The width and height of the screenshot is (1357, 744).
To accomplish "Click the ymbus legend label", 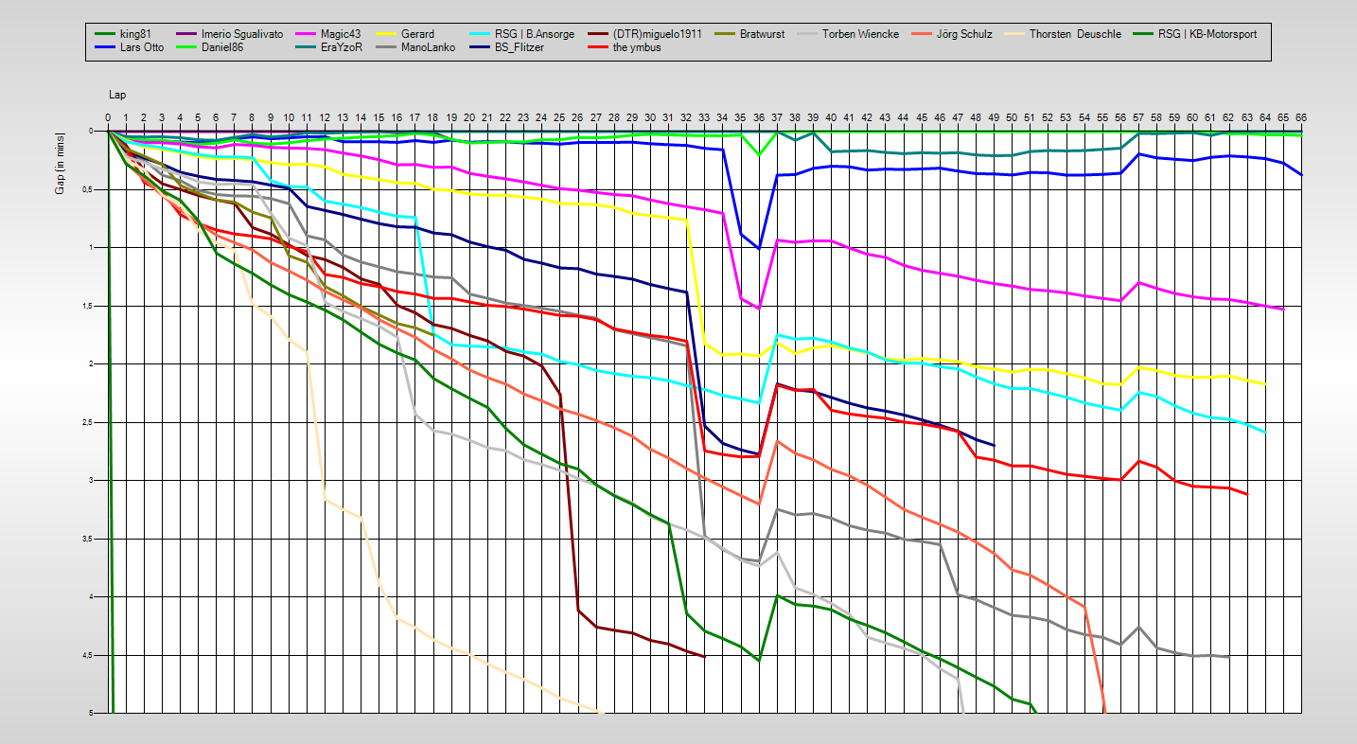I will pos(637,47).
